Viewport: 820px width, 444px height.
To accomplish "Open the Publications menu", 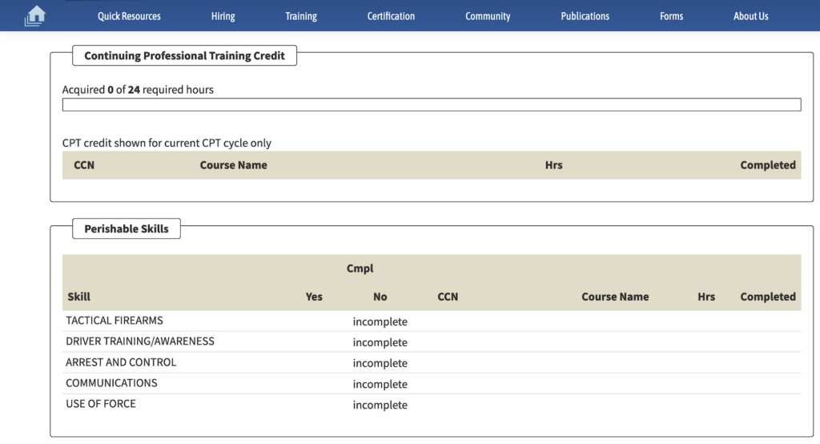I will pos(585,16).
